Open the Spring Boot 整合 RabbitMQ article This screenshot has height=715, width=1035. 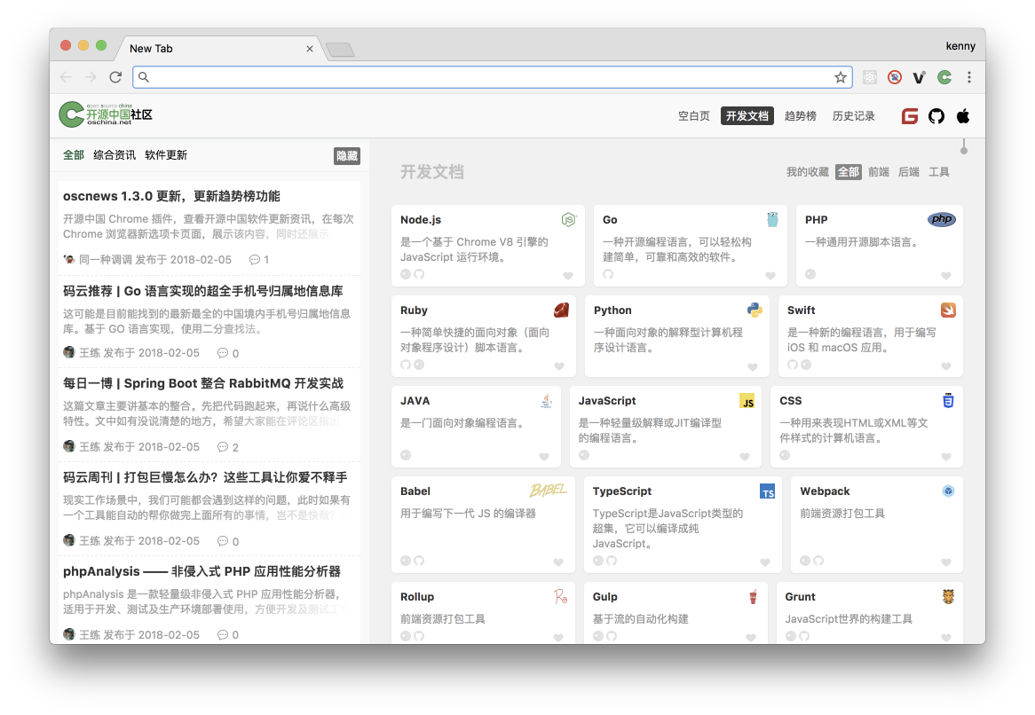coord(203,383)
